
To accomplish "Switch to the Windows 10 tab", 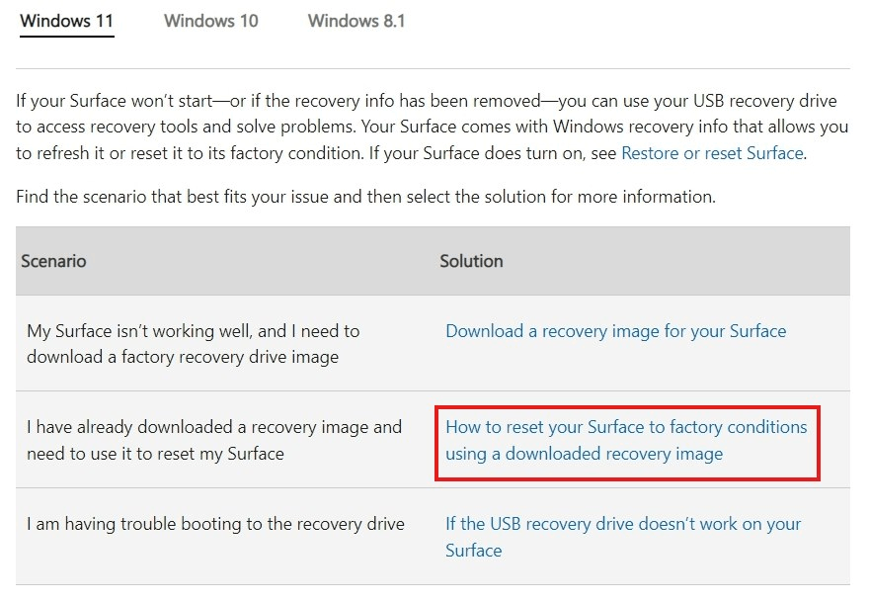I will pos(211,21).
